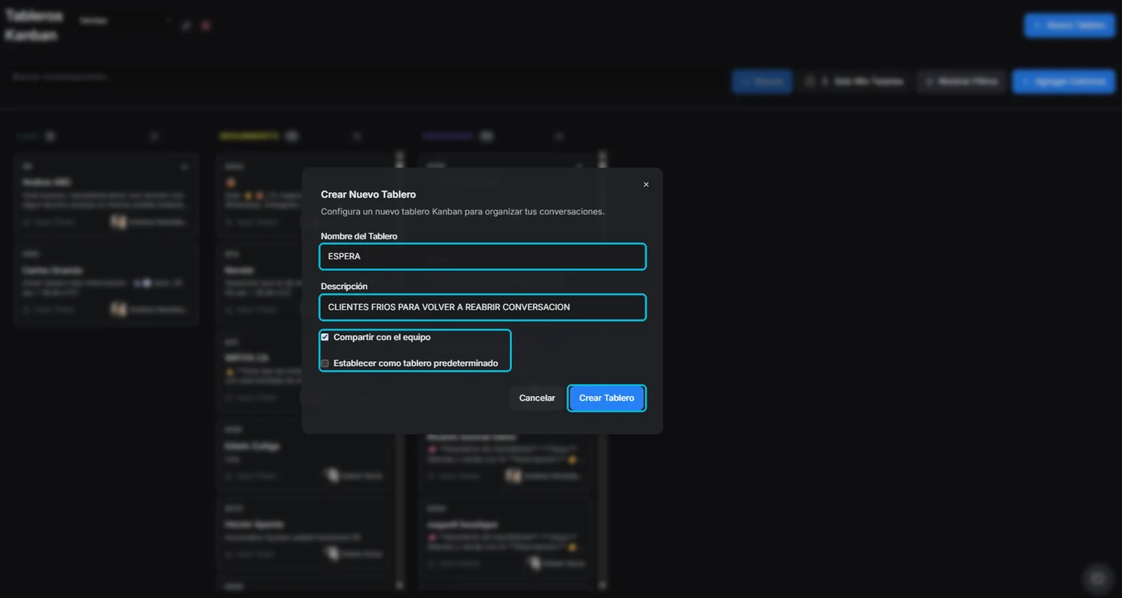Cancel the new board dialog
1122x598 pixels.
click(537, 398)
